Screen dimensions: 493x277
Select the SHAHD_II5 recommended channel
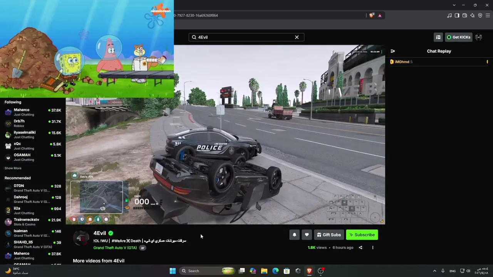coord(33,244)
